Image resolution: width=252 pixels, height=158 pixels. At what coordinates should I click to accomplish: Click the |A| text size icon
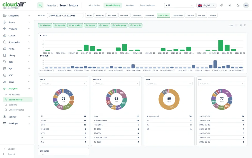230,5
